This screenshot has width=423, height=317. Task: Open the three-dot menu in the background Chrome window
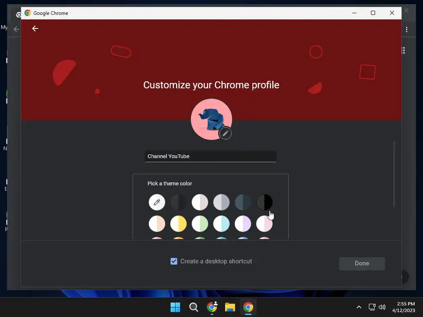[x=407, y=29]
